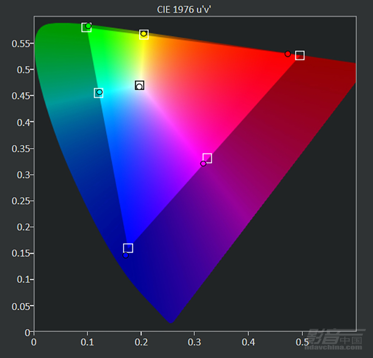The height and width of the screenshot is (358, 373).
Task: Select the yellow measured point circle
Action: [x=144, y=34]
